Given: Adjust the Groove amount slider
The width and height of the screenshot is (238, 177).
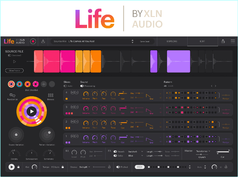Looking at the screenshot, I should (x=99, y=167).
